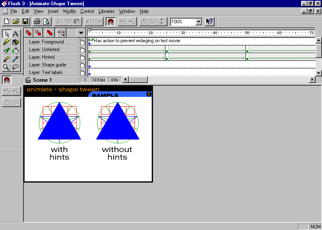
Task: Open the Libraries menu
Action: 106,11
